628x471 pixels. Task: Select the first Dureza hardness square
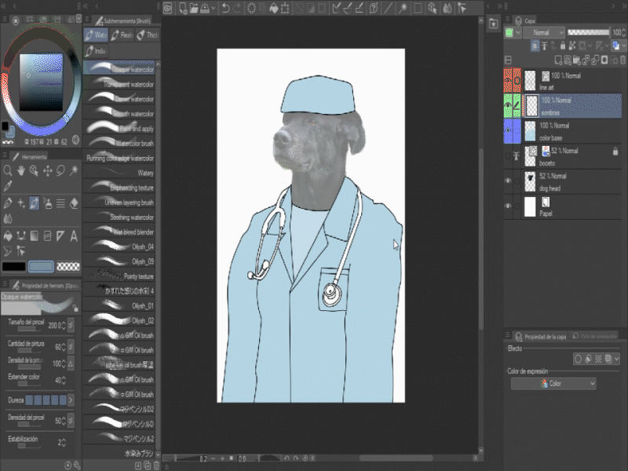coord(29,400)
